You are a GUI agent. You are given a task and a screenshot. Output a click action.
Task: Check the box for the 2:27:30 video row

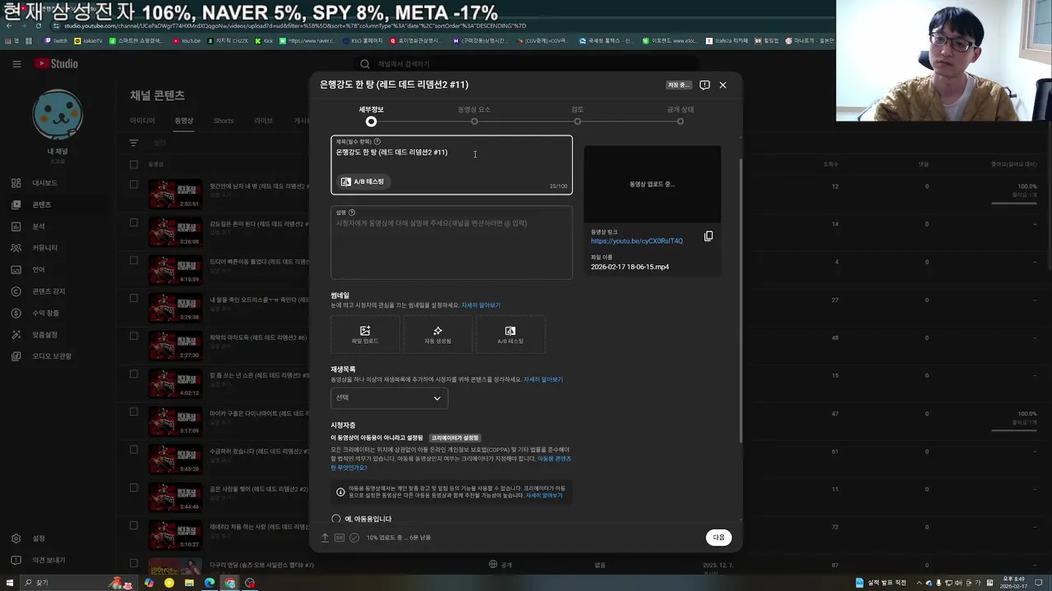coord(134,336)
